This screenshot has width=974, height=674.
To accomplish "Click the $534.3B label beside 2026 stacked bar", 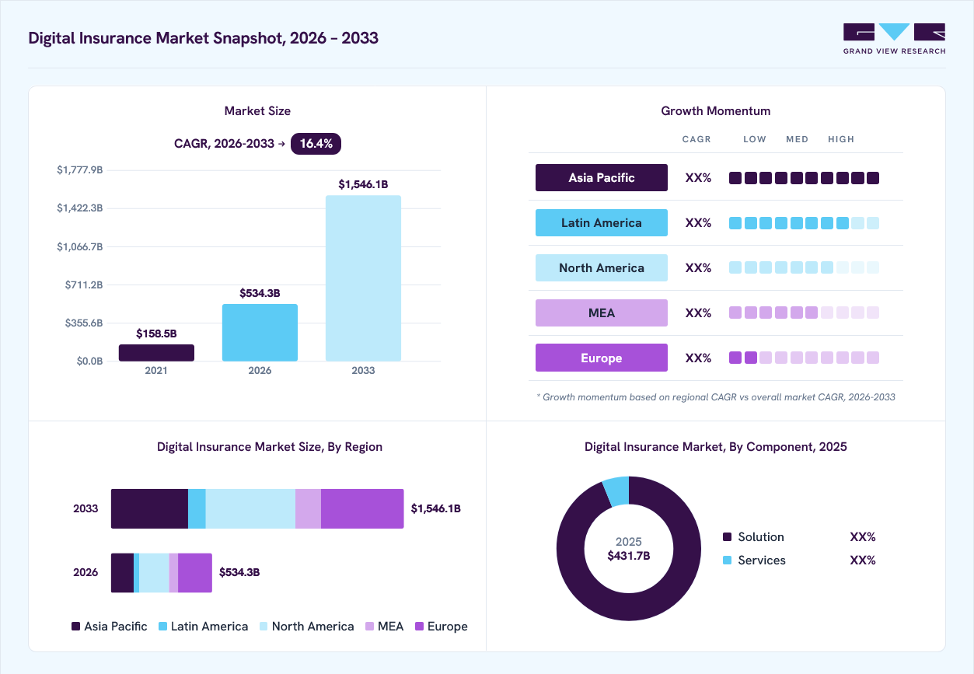I will point(239,572).
